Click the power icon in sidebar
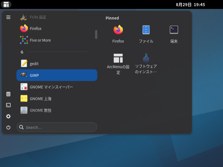The image size is (223, 167). pos(8,127)
